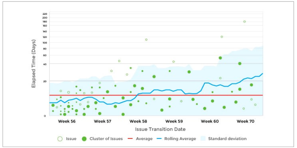Click the blue Rolling Average legend marker
Screen dimensions: 297x148
pos(159,139)
